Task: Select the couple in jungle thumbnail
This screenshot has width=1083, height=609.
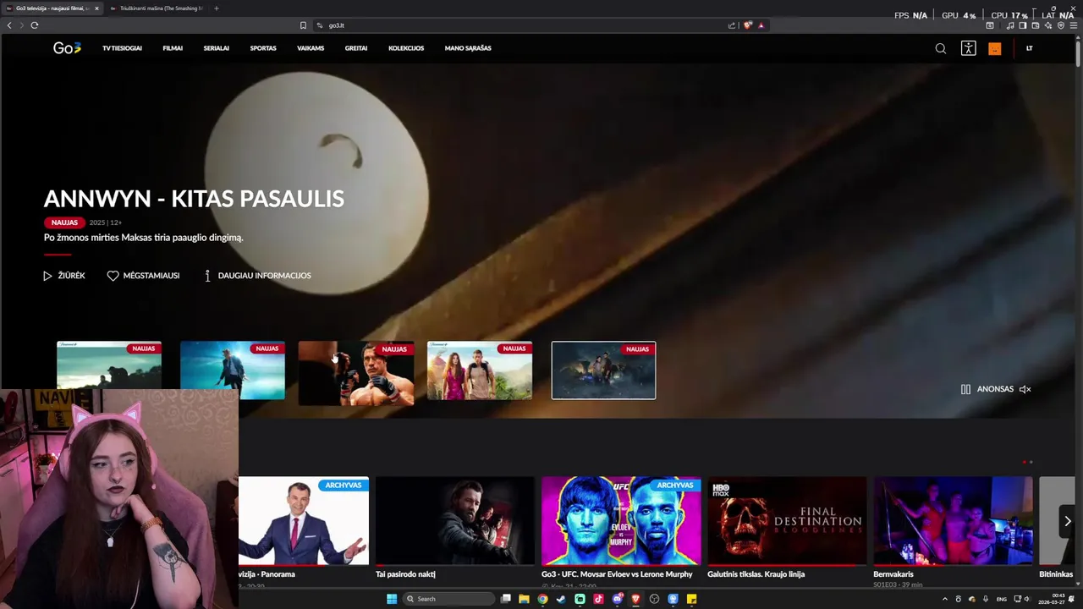Action: pyautogui.click(x=480, y=370)
